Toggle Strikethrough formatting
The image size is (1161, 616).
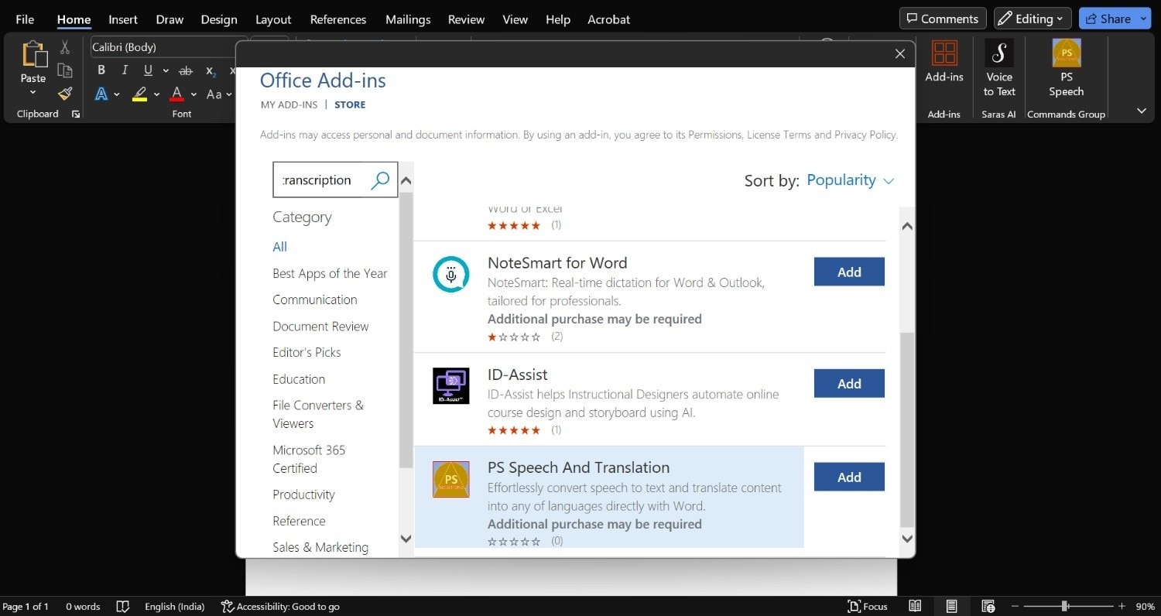(186, 70)
